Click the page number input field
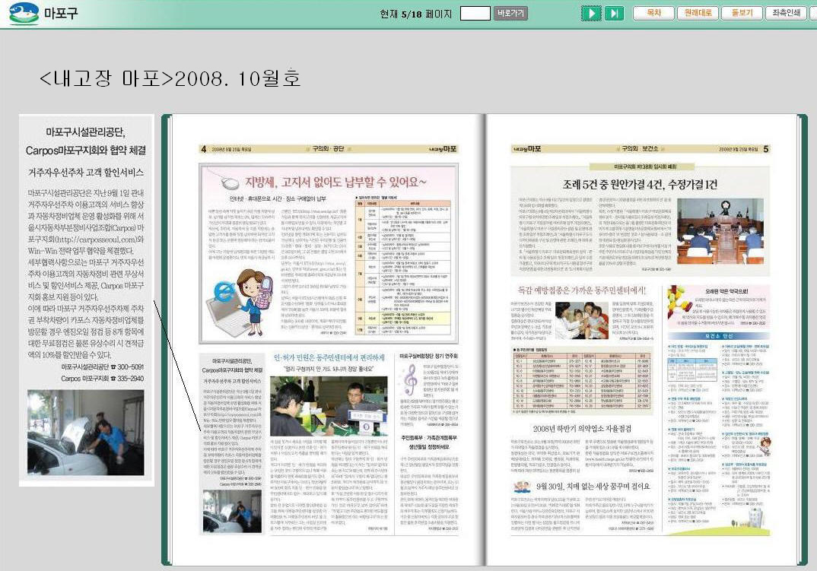The image size is (817, 571). point(475,13)
